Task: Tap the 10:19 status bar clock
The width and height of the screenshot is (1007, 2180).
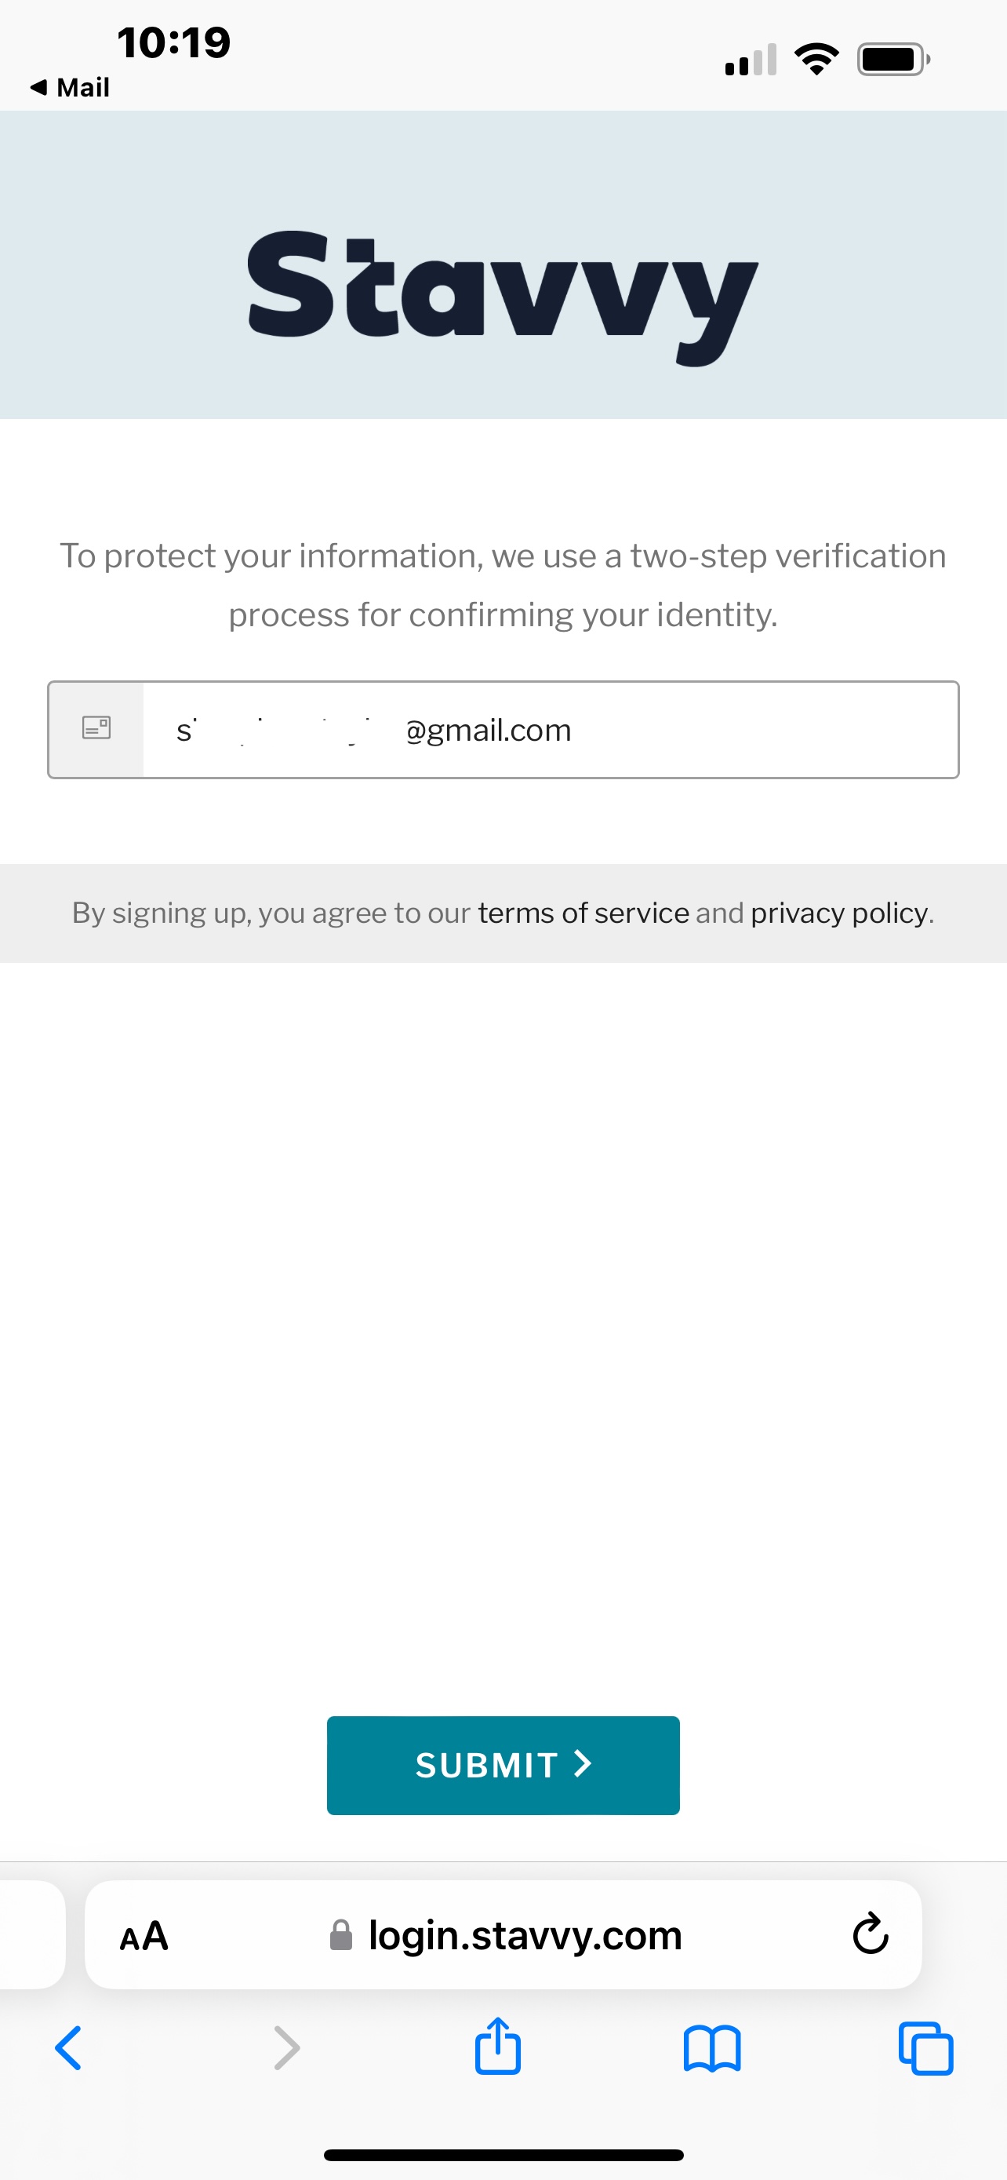Action: [x=173, y=42]
